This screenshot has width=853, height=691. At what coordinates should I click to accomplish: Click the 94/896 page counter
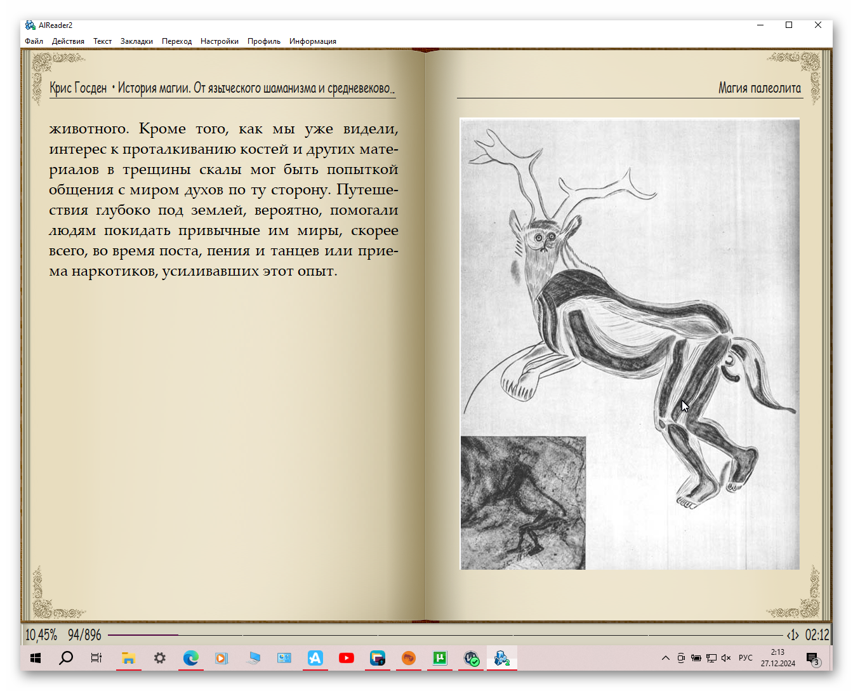click(x=84, y=634)
